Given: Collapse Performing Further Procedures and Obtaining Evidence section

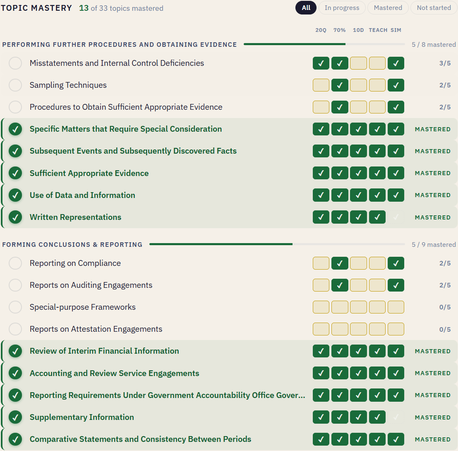Looking at the screenshot, I should point(120,44).
